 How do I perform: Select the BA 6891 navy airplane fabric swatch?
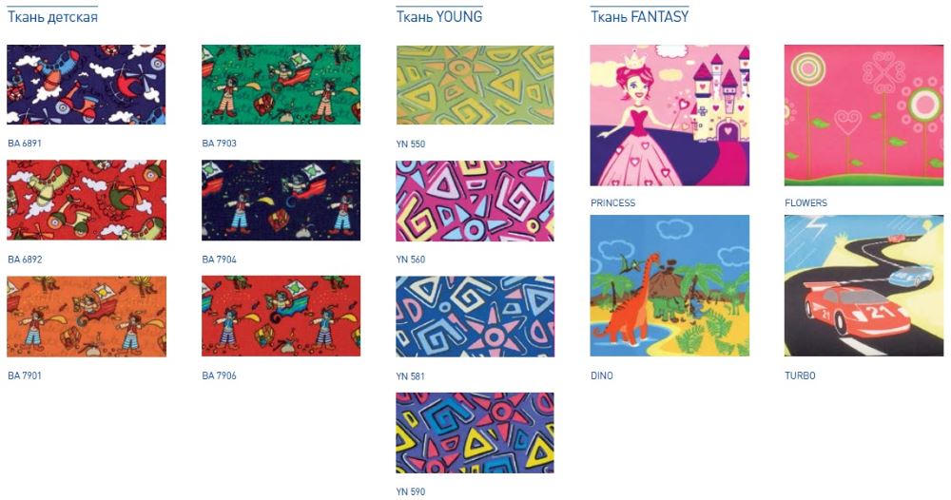point(87,85)
